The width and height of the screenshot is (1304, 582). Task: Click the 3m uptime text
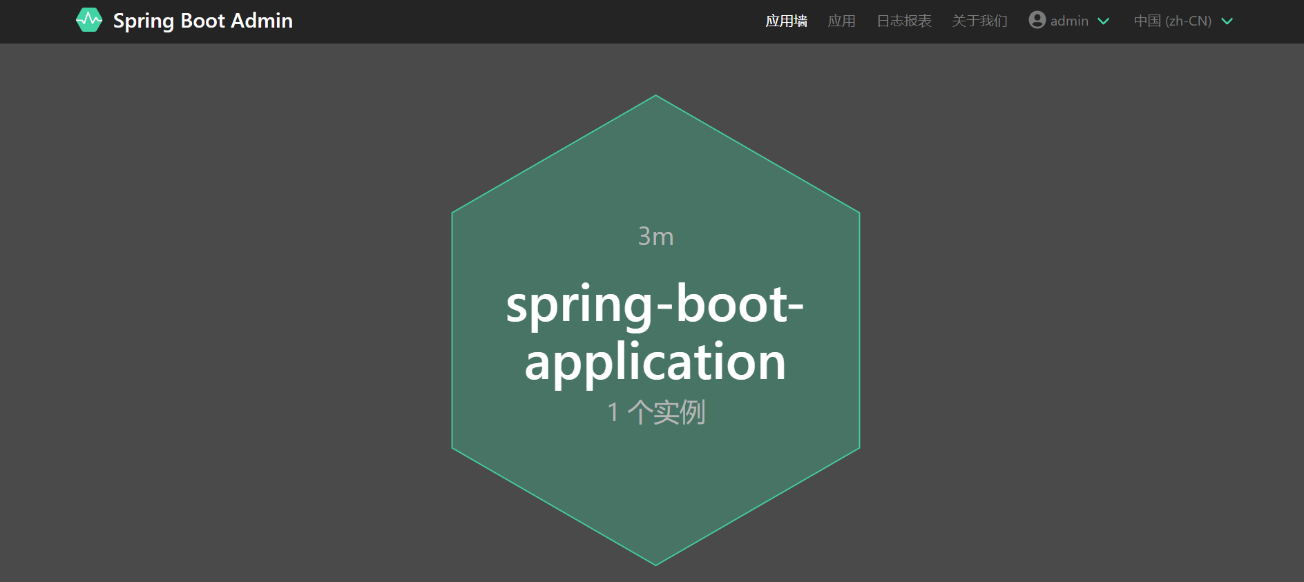655,236
